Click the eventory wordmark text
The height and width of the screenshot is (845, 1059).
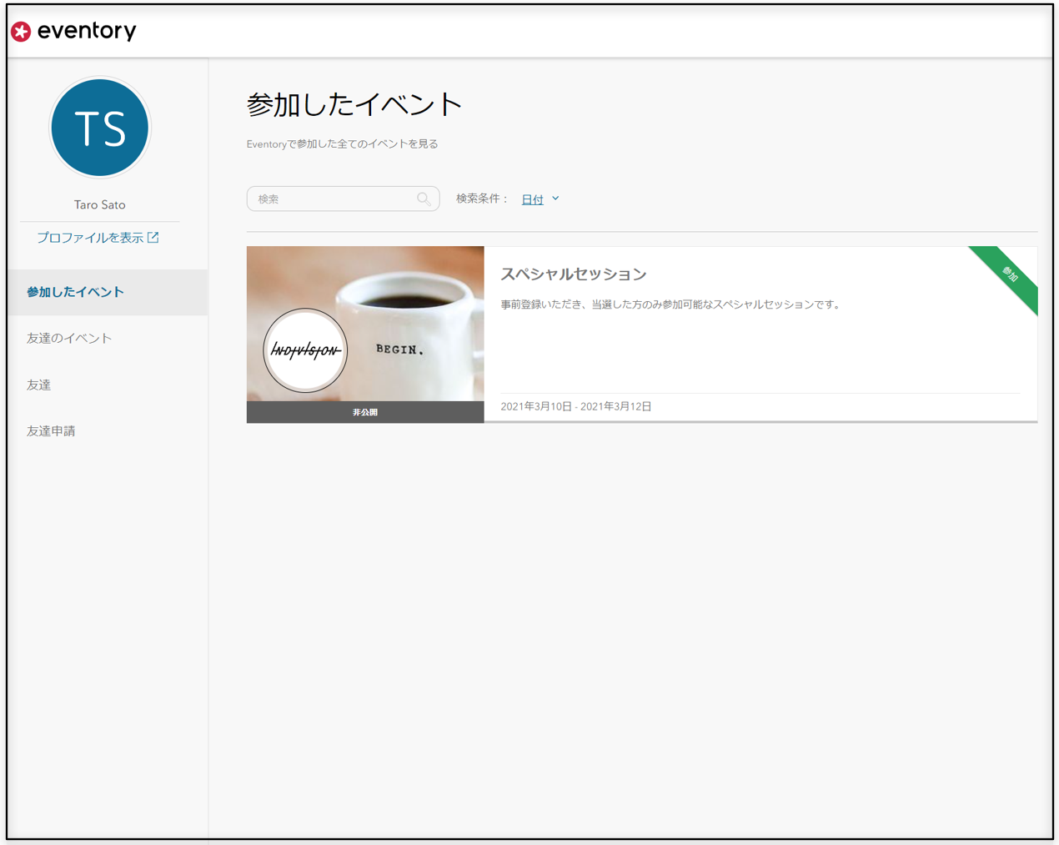(x=87, y=31)
